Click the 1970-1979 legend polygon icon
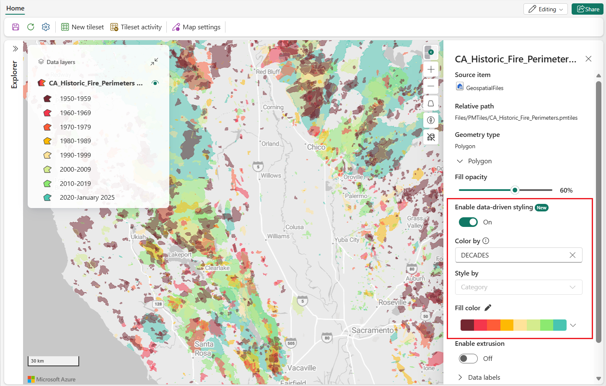This screenshot has height=386, width=606. point(47,127)
